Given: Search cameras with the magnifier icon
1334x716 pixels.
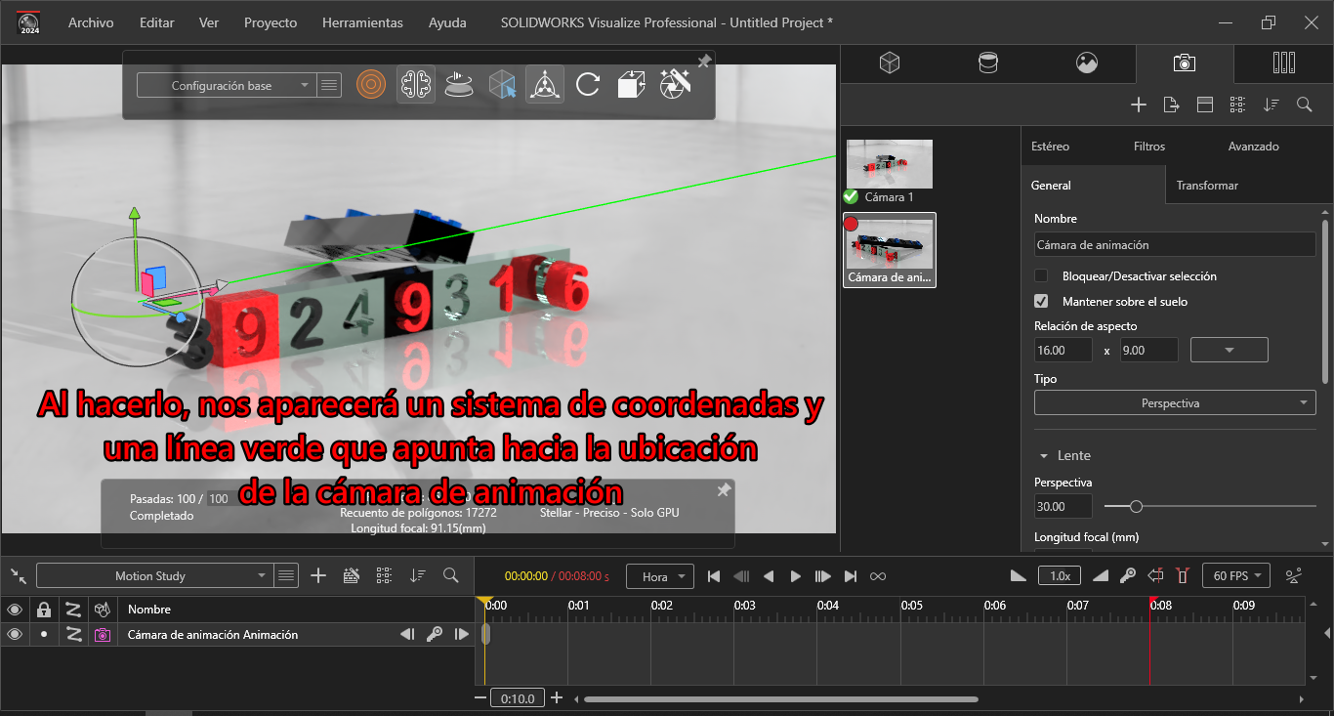Looking at the screenshot, I should (x=1304, y=105).
